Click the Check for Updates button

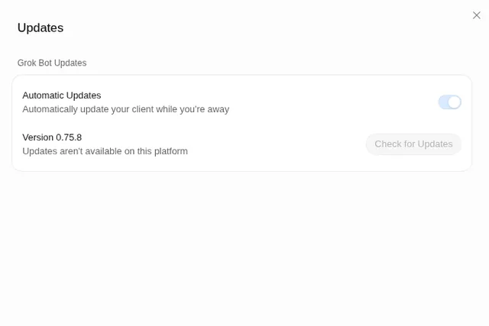(413, 144)
